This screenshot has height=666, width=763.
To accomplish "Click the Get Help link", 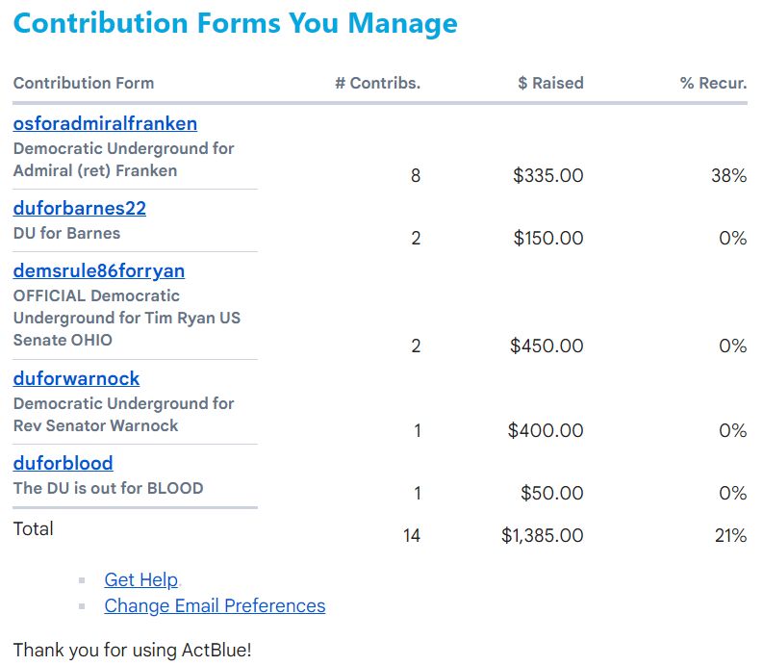I will [140, 579].
